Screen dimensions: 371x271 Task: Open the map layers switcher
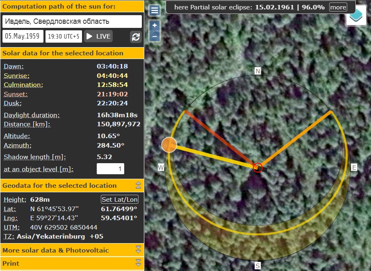pos(355,16)
